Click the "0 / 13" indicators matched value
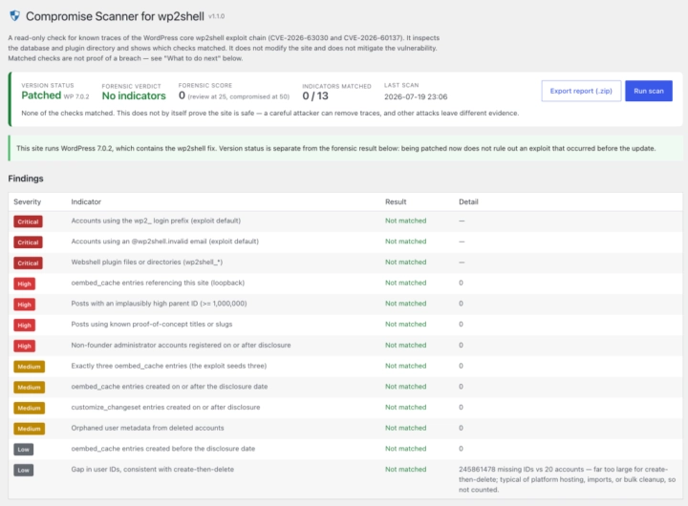Screen dimensions: 688x506 coord(315,96)
